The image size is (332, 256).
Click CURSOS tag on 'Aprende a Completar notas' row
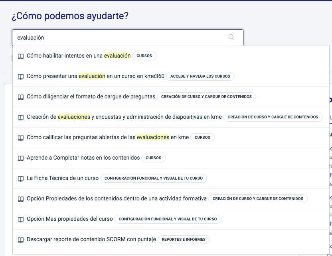(154, 158)
